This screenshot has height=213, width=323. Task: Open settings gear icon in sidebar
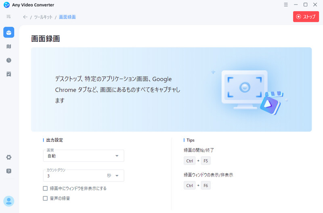(8, 157)
